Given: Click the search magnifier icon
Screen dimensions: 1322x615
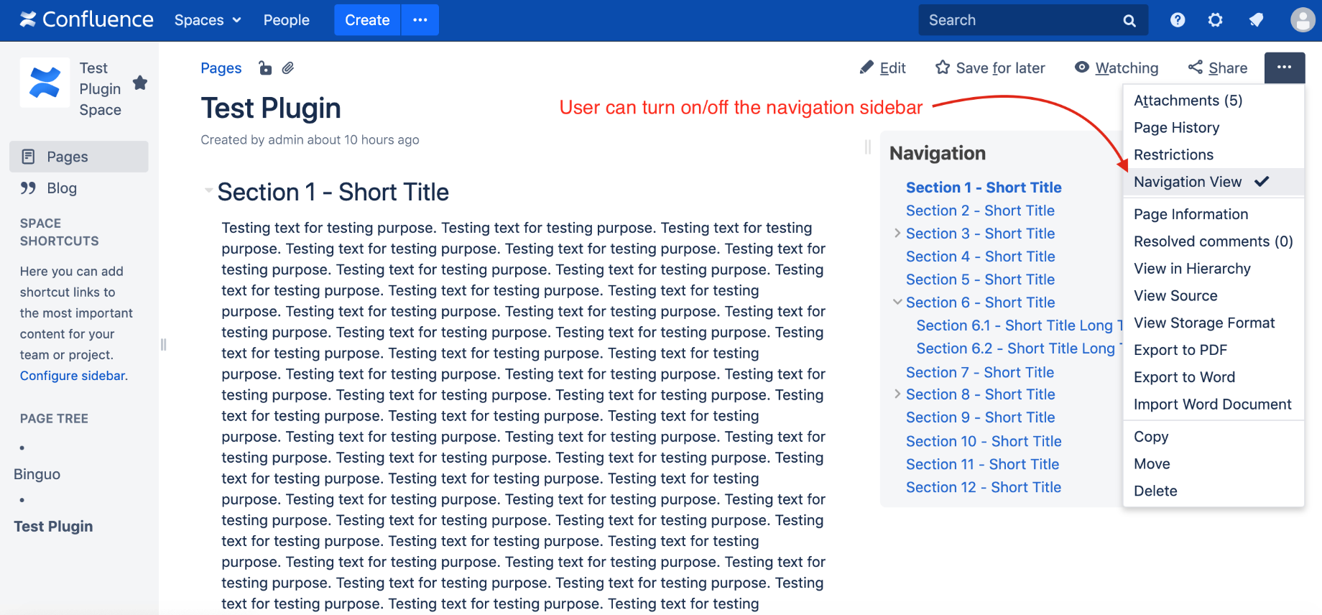Looking at the screenshot, I should [1129, 21].
